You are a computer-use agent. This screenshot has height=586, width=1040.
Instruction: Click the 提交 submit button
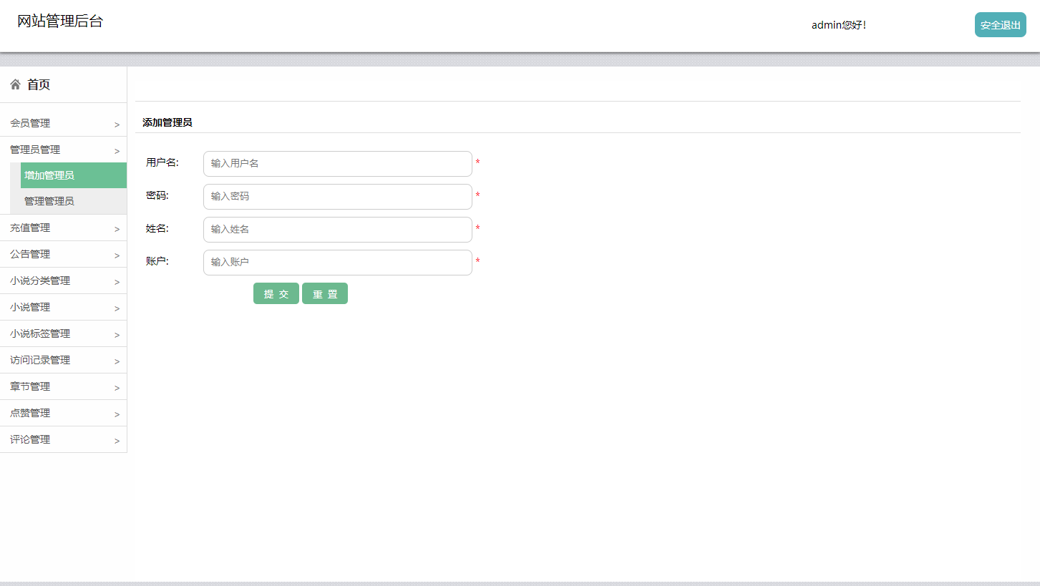pos(276,293)
